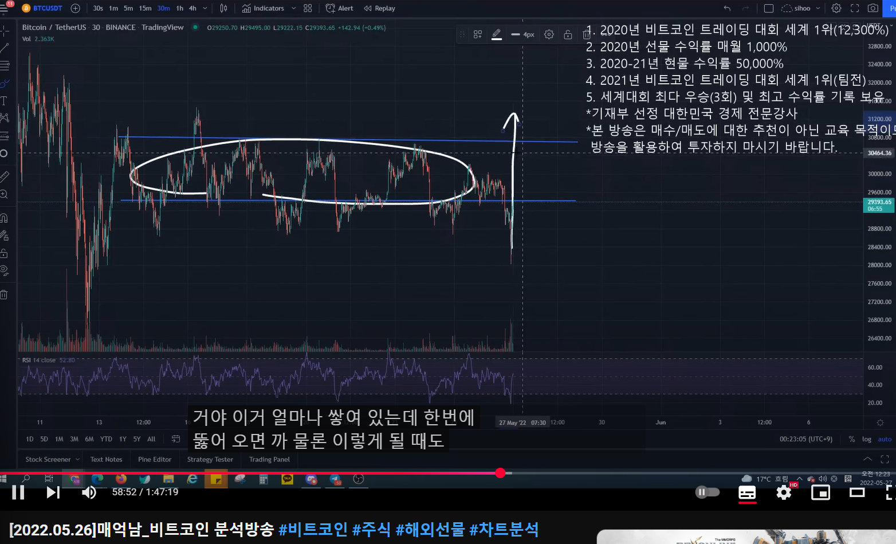
Task: Open the go-to-date calendar icon
Action: 176,439
